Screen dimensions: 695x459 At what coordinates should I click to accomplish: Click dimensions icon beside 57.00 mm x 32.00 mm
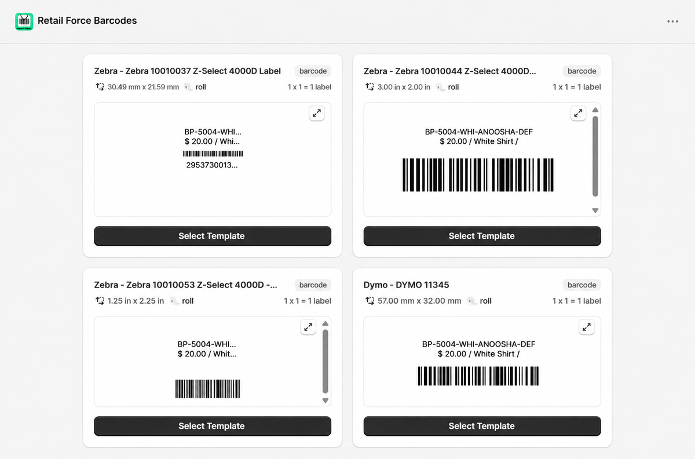[x=370, y=301]
